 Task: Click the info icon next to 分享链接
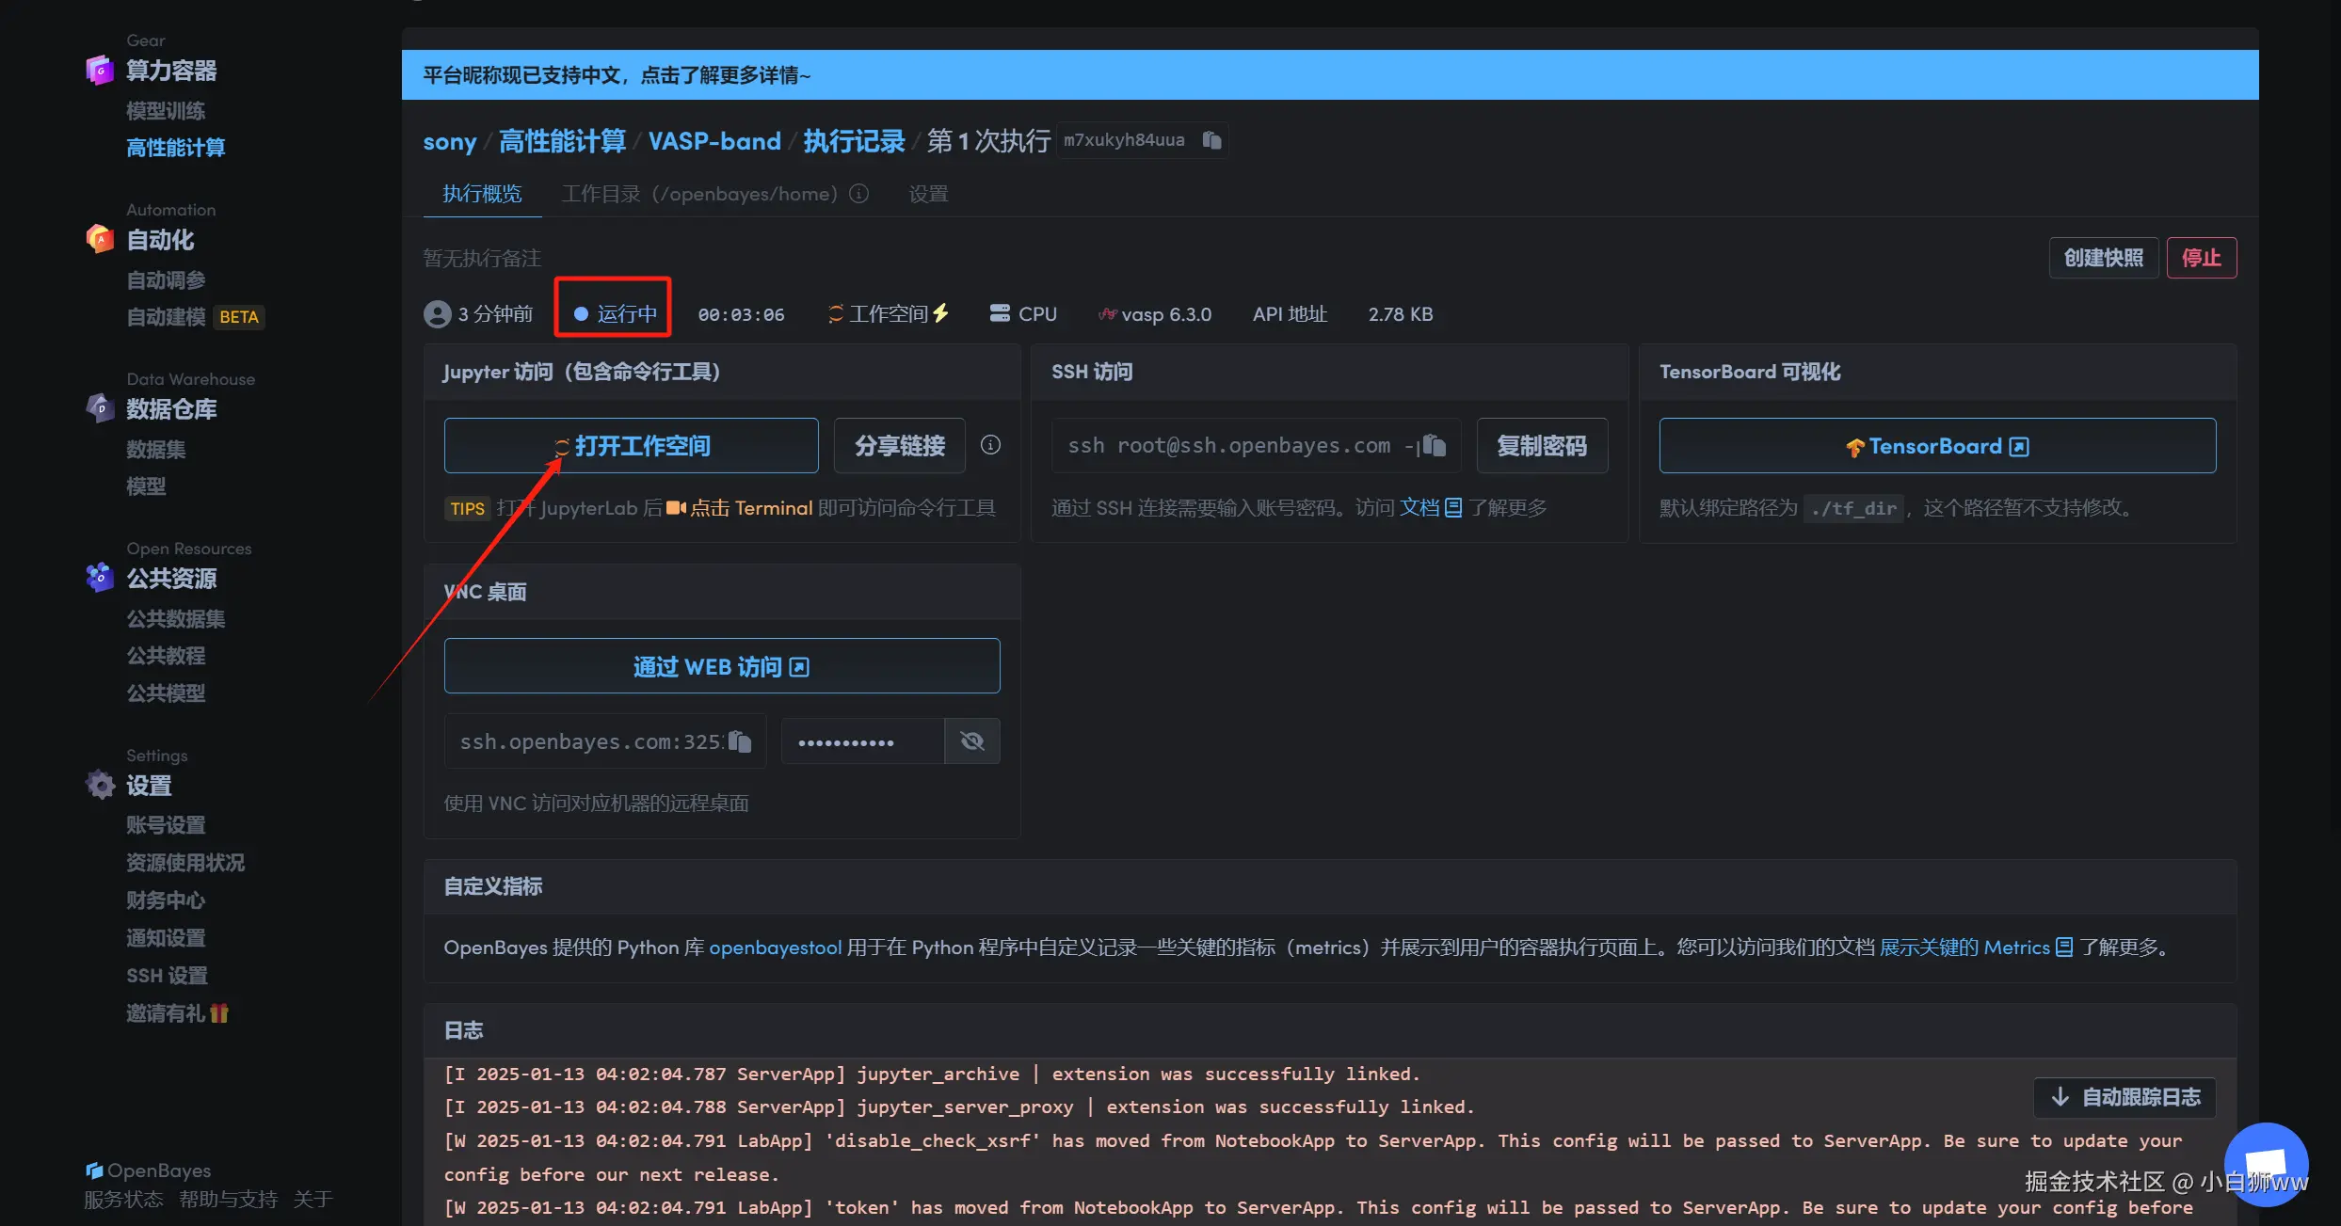pos(990,445)
